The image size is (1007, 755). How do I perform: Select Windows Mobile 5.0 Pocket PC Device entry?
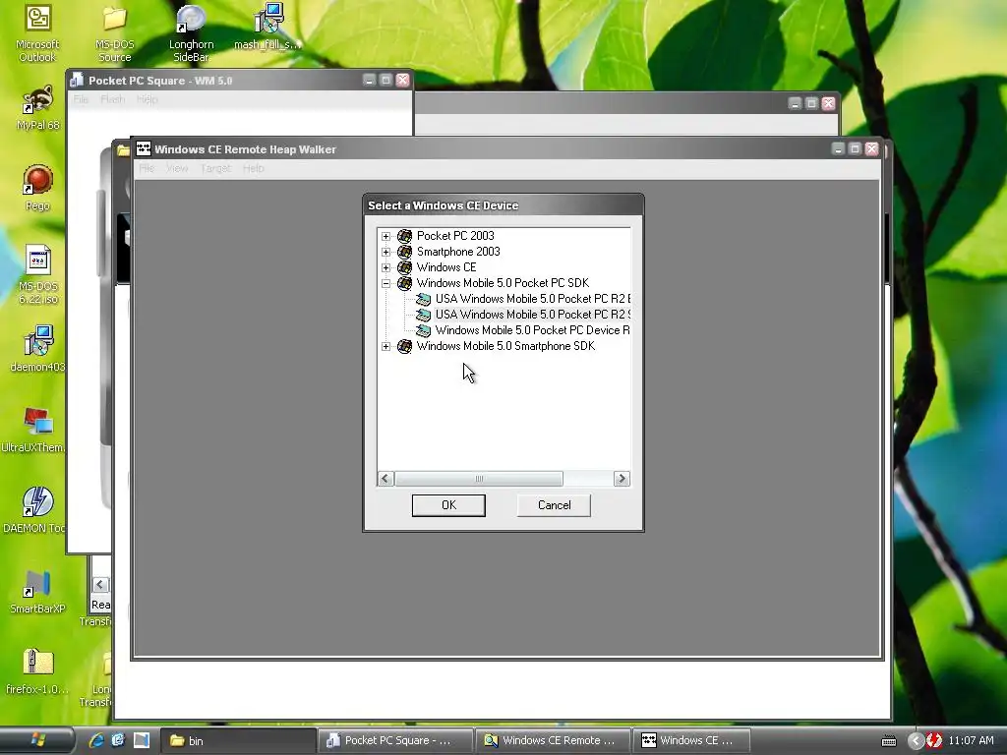click(532, 330)
